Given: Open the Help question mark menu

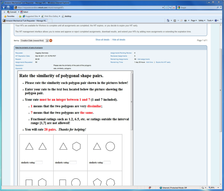Looking at the screenshot, I should [x=217, y=20].
